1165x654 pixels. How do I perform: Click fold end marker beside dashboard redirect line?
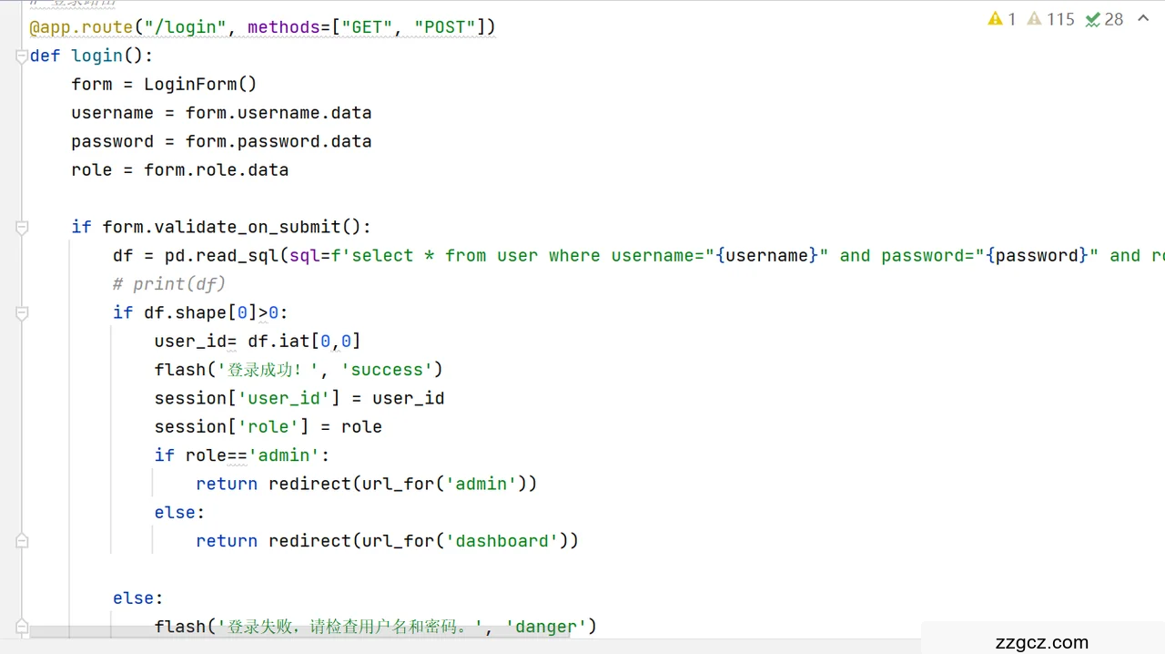click(22, 541)
